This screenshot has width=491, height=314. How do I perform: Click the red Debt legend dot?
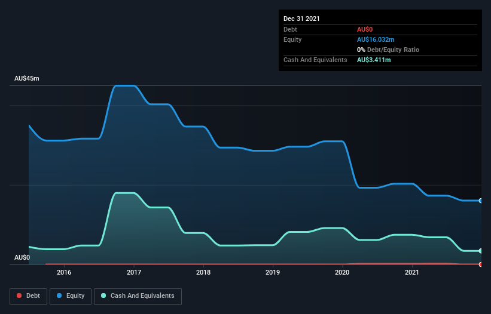pos(19,295)
